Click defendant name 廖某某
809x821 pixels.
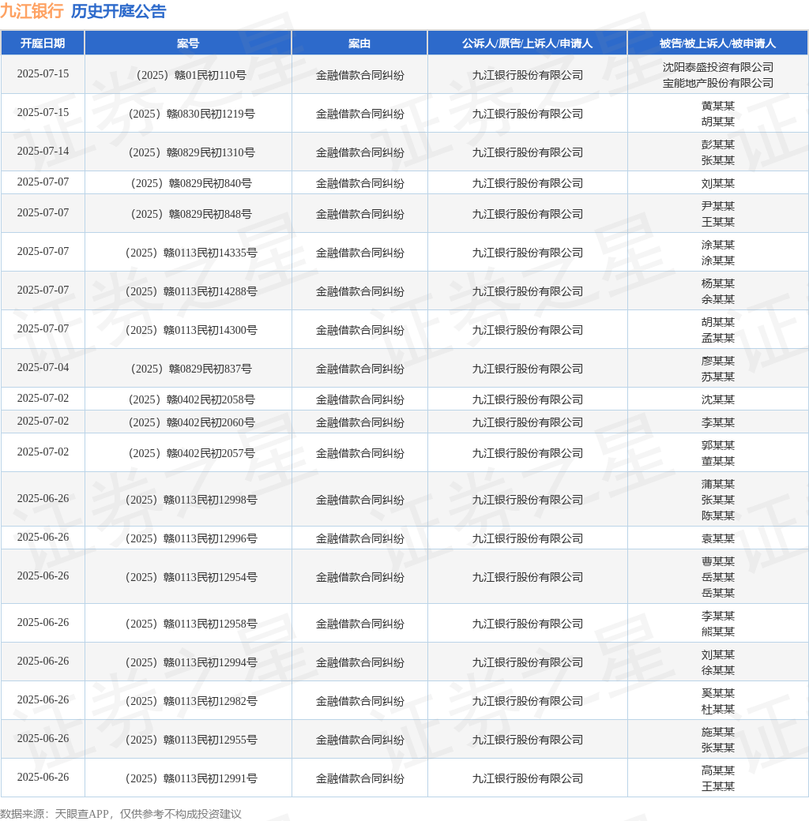718,361
